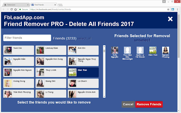
Task: Click the friends list scrollbar thumb
Action: click(x=104, y=51)
